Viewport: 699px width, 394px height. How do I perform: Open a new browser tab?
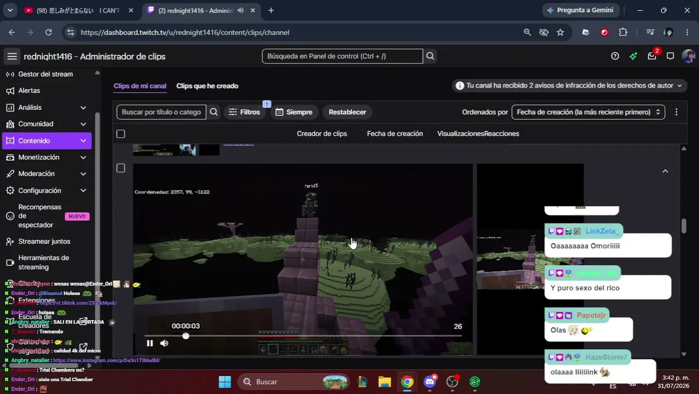tap(271, 10)
